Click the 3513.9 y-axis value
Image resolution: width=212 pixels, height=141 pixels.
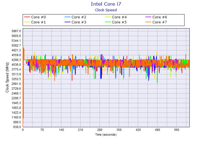[x=16, y=74]
